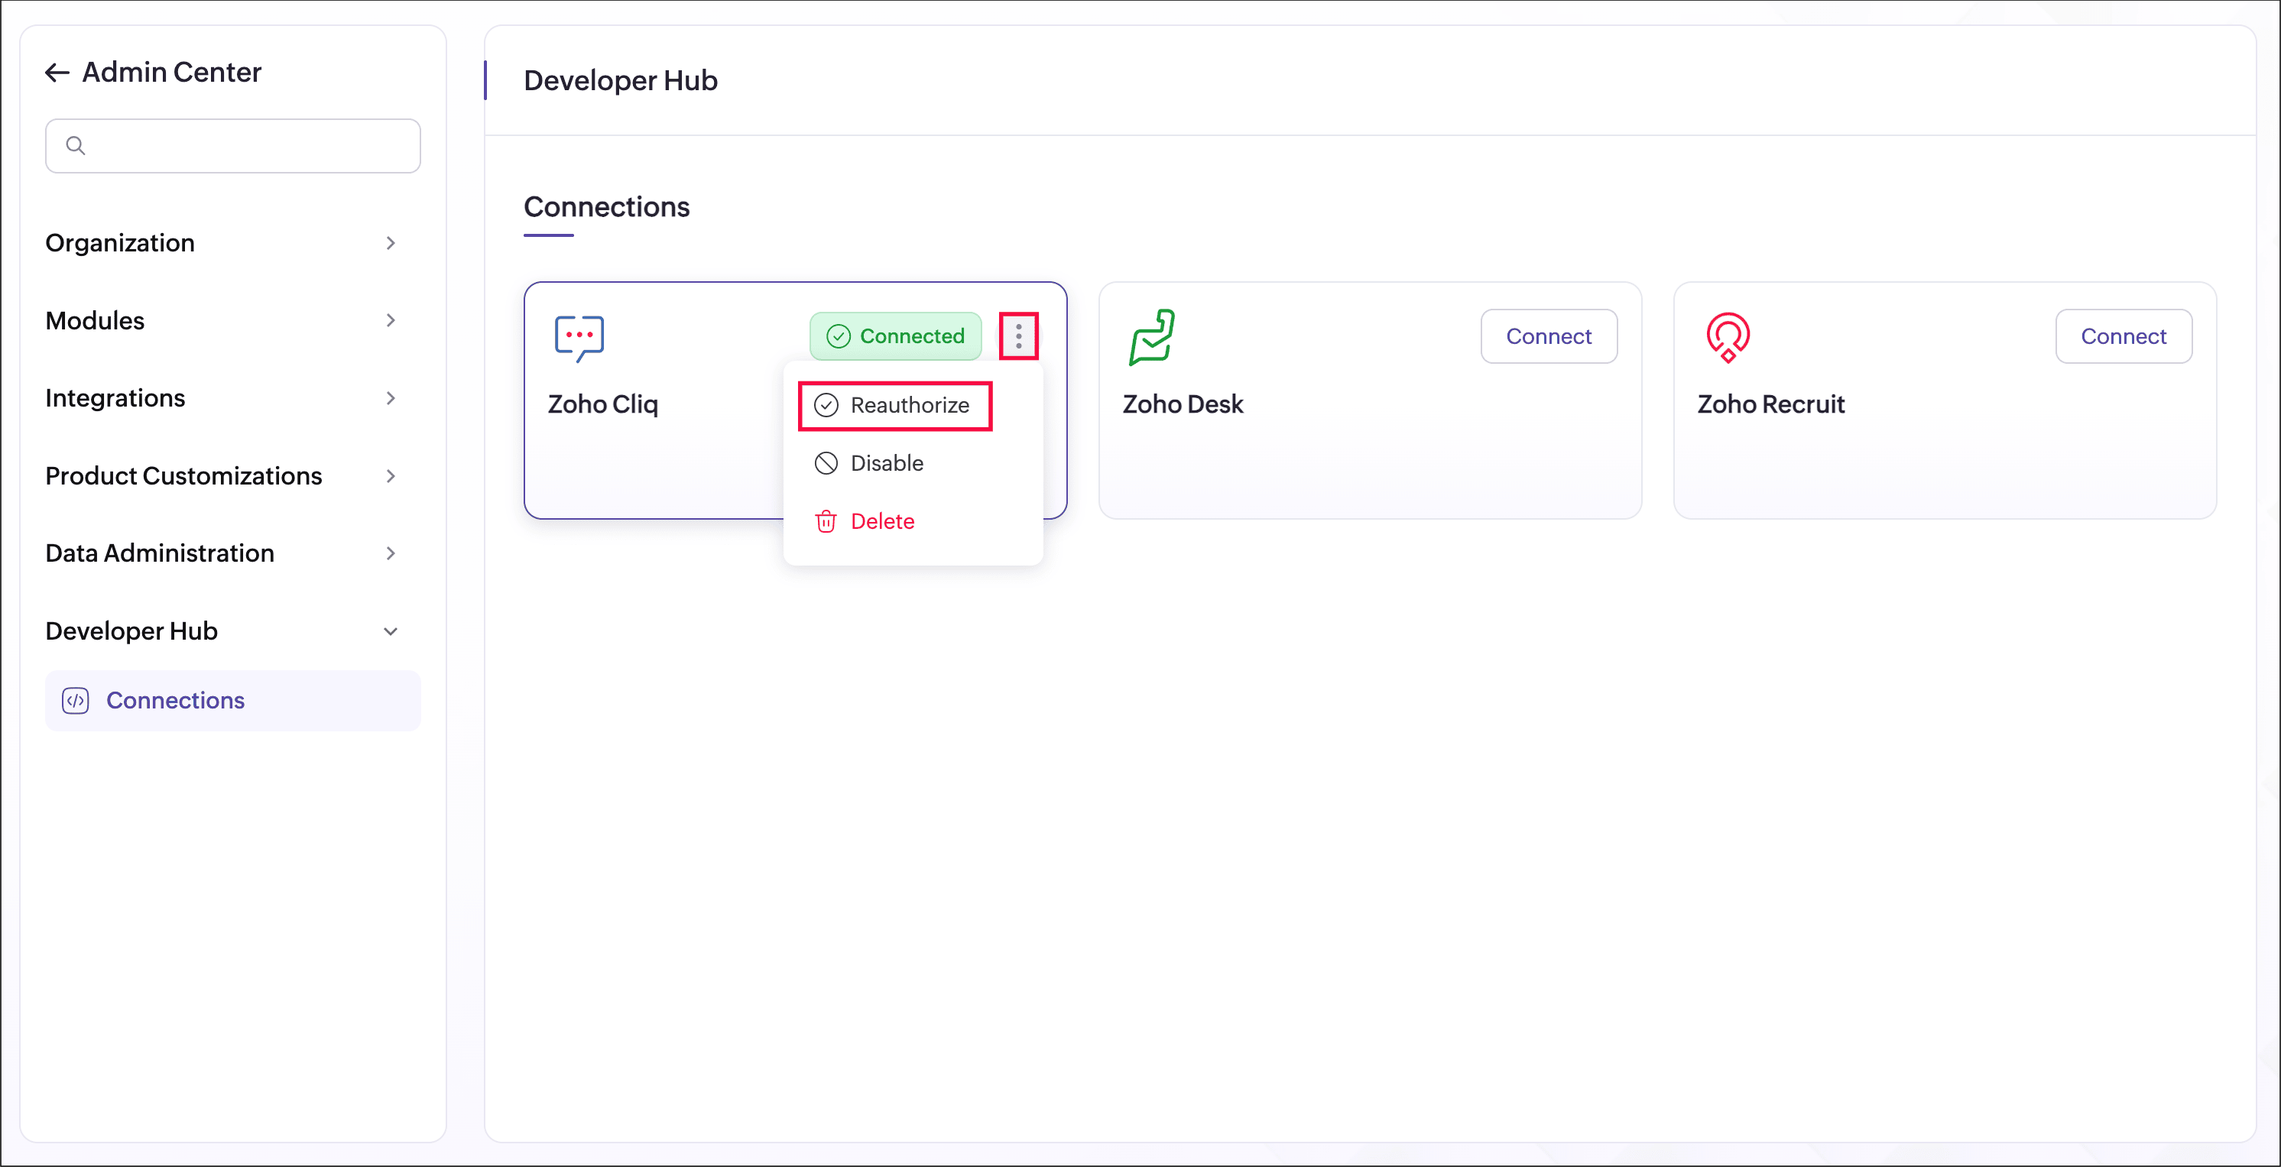2281x1167 pixels.
Task: Select Reauthorize from the menu
Action: point(894,406)
